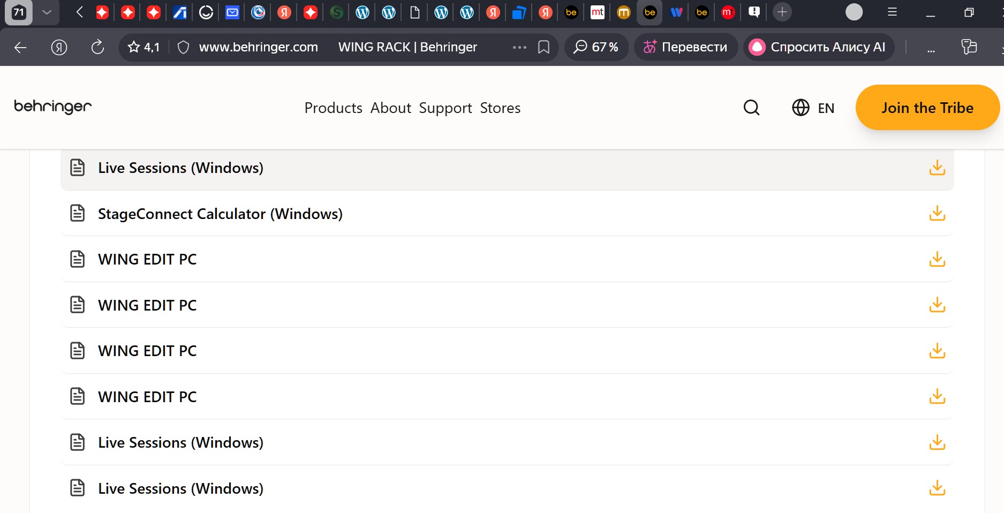Open the Protect shield icon
This screenshot has width=1004, height=513.
(x=183, y=48)
